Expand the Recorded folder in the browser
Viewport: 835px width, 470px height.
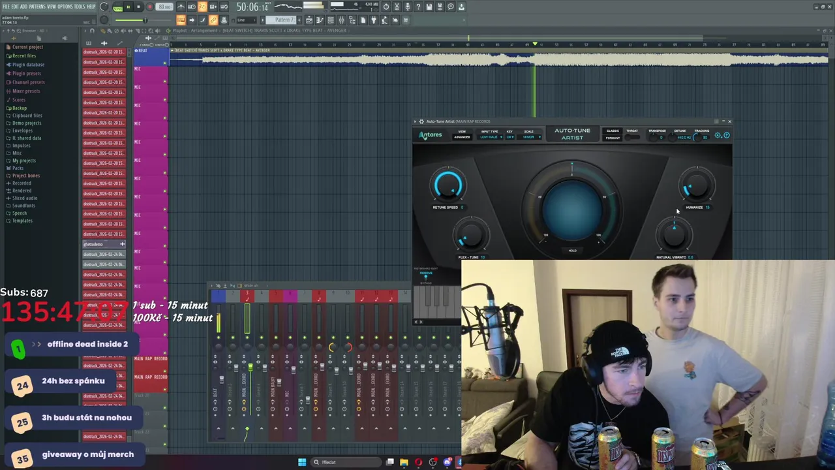pos(22,183)
